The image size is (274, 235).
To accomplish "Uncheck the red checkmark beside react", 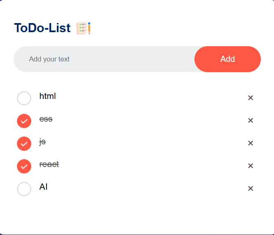I will click(x=24, y=167).
